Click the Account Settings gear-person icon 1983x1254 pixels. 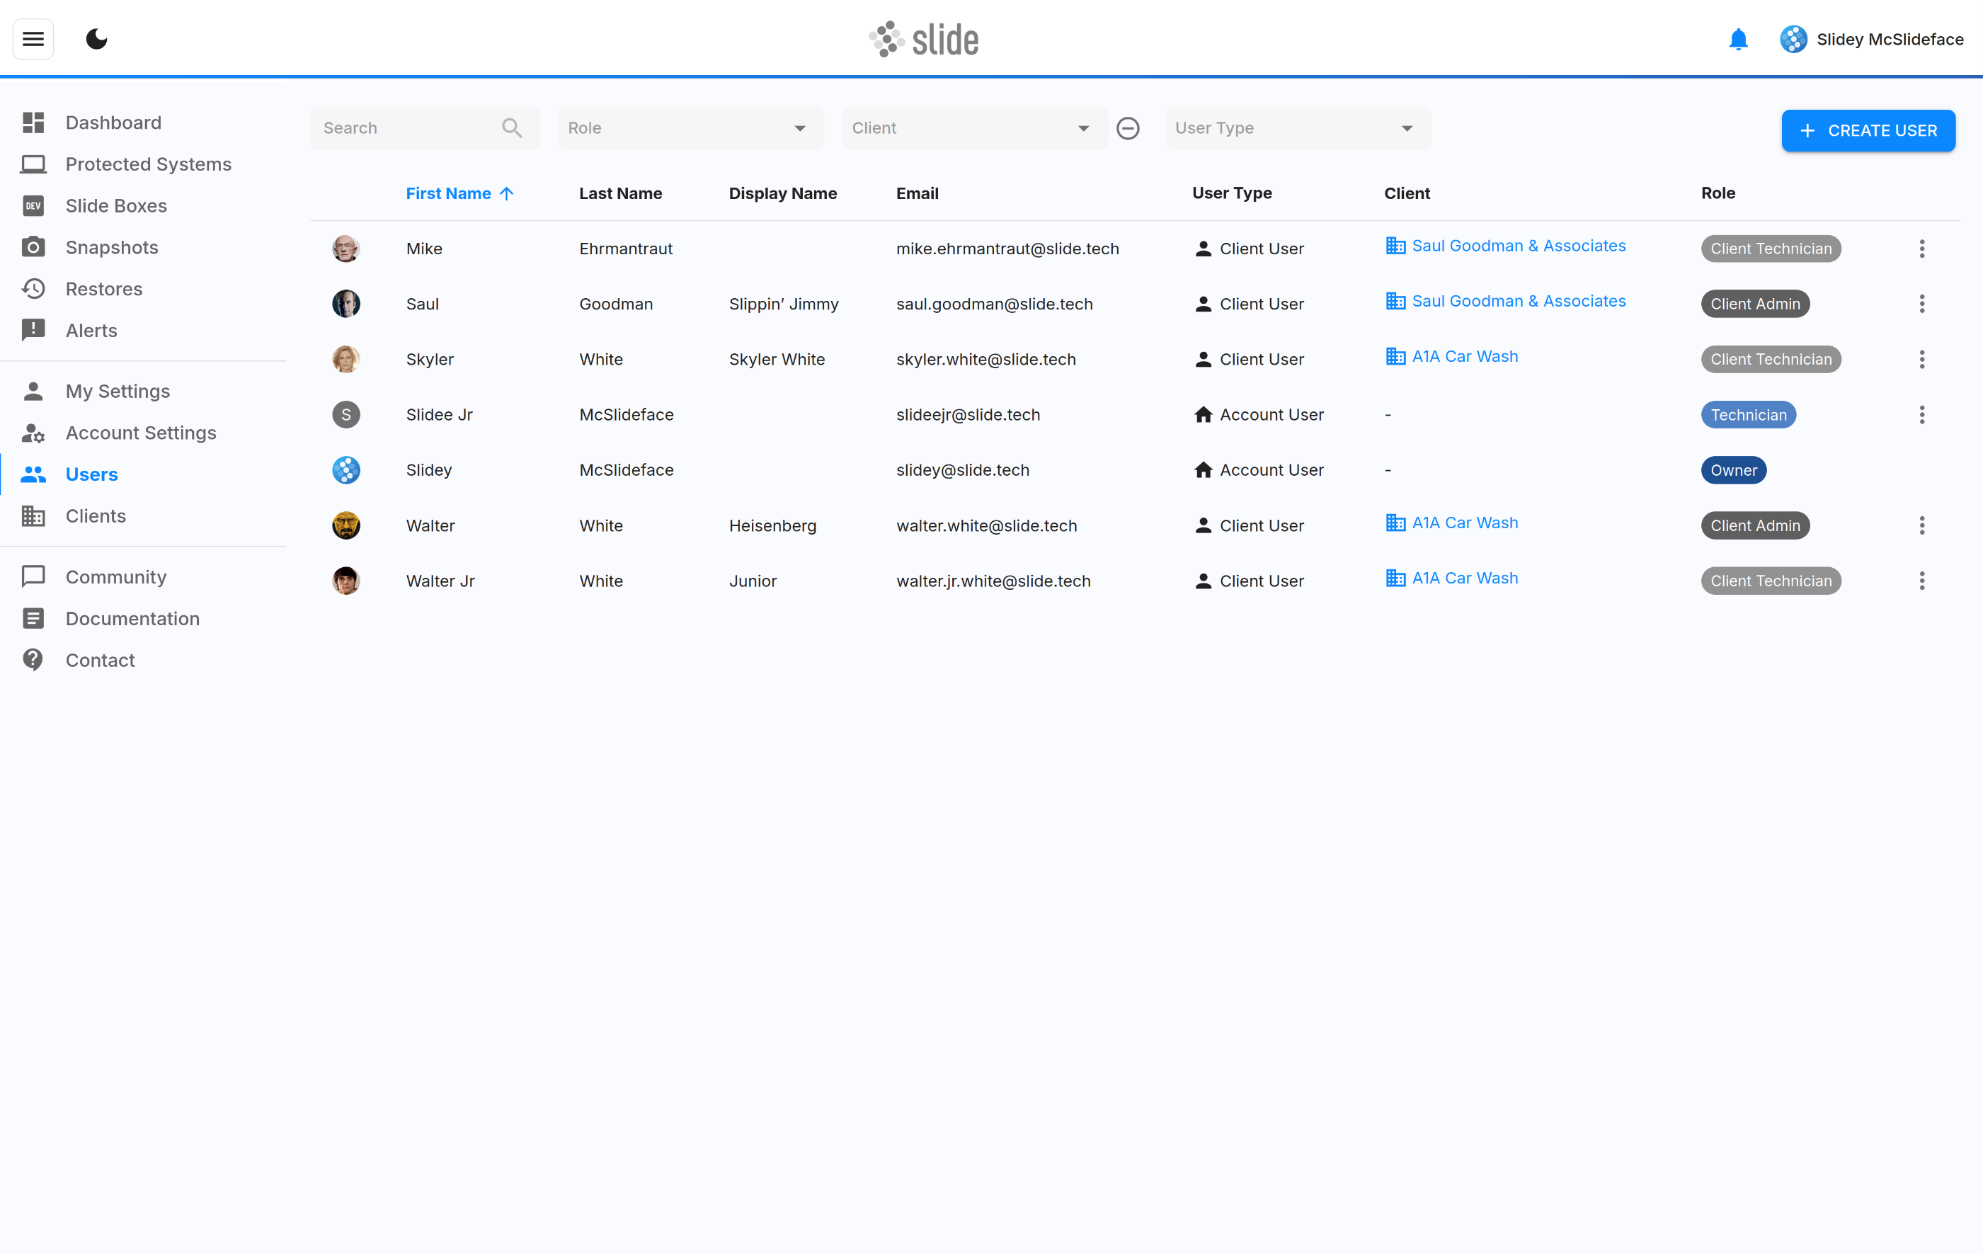[x=33, y=433]
